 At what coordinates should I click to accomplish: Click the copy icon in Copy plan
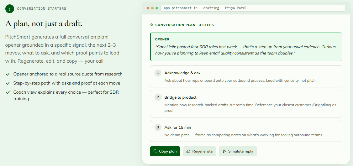(x=155, y=151)
